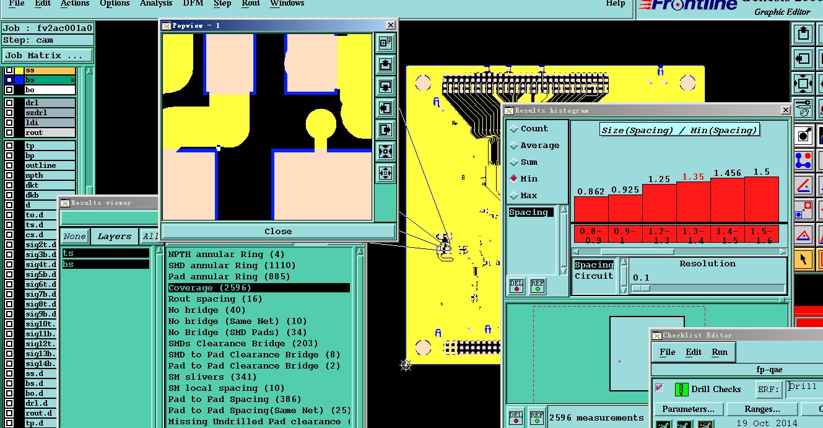Select the Rout spacing (16) row
The image size is (823, 428).
click(x=259, y=299)
